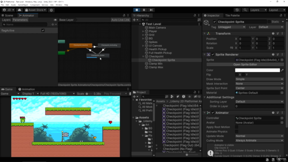The height and width of the screenshot is (162, 288).
Task: Open Test Level scene options menu
Action: click(x=199, y=24)
